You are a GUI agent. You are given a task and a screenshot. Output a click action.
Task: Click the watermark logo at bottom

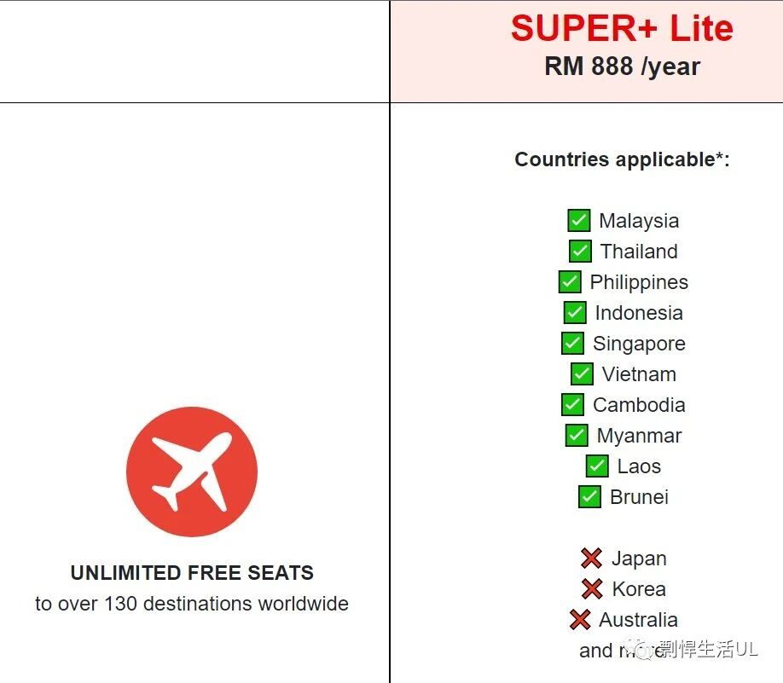tap(642, 649)
